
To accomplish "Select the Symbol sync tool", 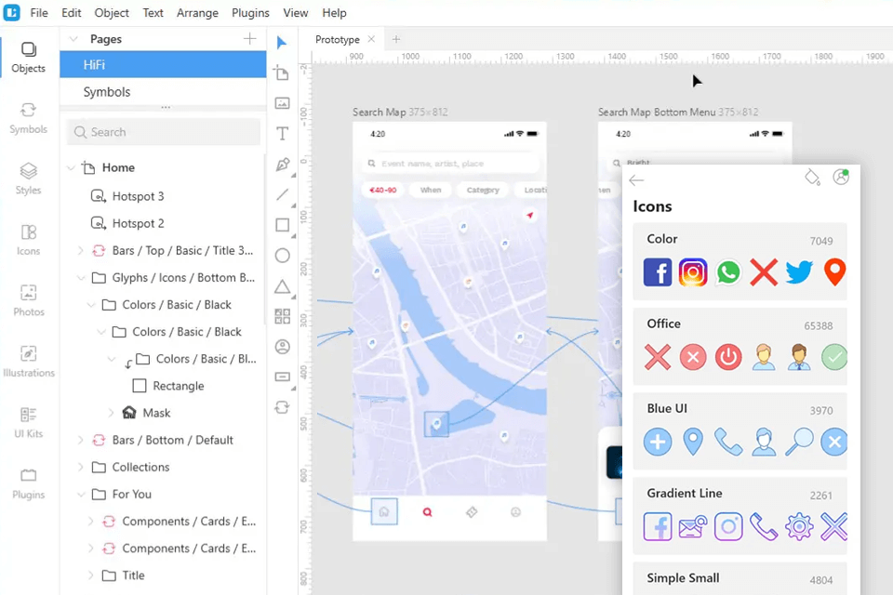I will 282,407.
